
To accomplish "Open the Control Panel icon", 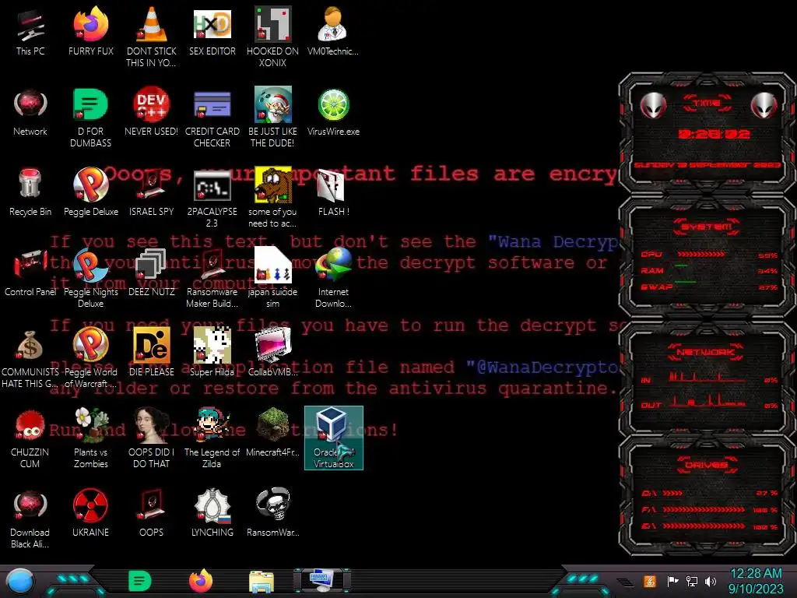I will pos(30,273).
